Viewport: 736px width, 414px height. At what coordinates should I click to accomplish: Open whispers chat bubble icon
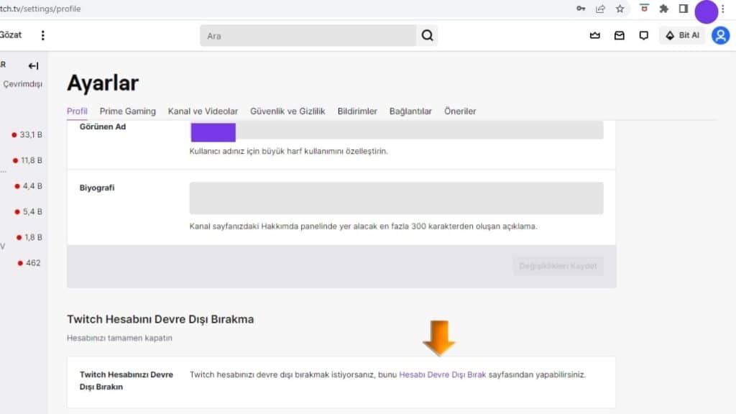click(x=643, y=36)
